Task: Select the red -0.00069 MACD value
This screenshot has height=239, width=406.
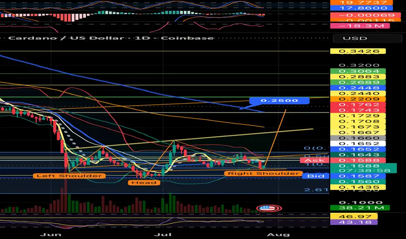Action: (366, 15)
